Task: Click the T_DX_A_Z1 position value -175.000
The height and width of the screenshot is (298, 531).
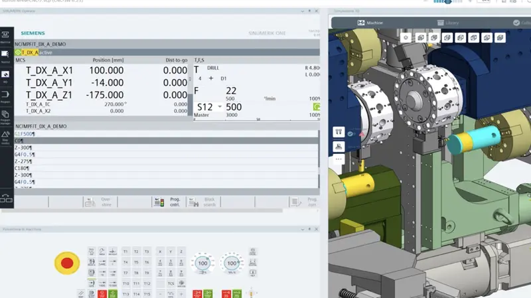Action: tap(105, 95)
